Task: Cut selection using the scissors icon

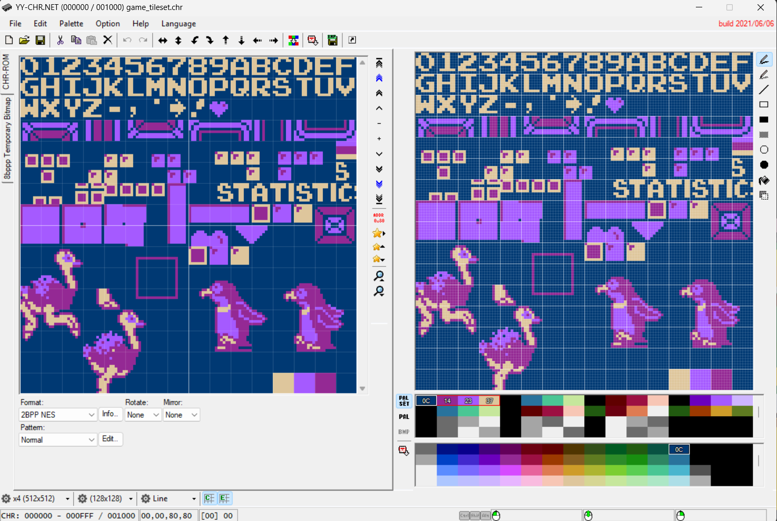Action: 60,40
